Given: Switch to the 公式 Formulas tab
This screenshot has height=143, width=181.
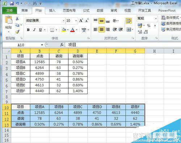Looking at the screenshot, I should [x=86, y=10].
